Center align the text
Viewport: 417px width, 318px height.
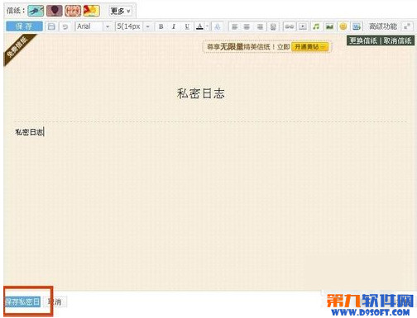pos(247,26)
